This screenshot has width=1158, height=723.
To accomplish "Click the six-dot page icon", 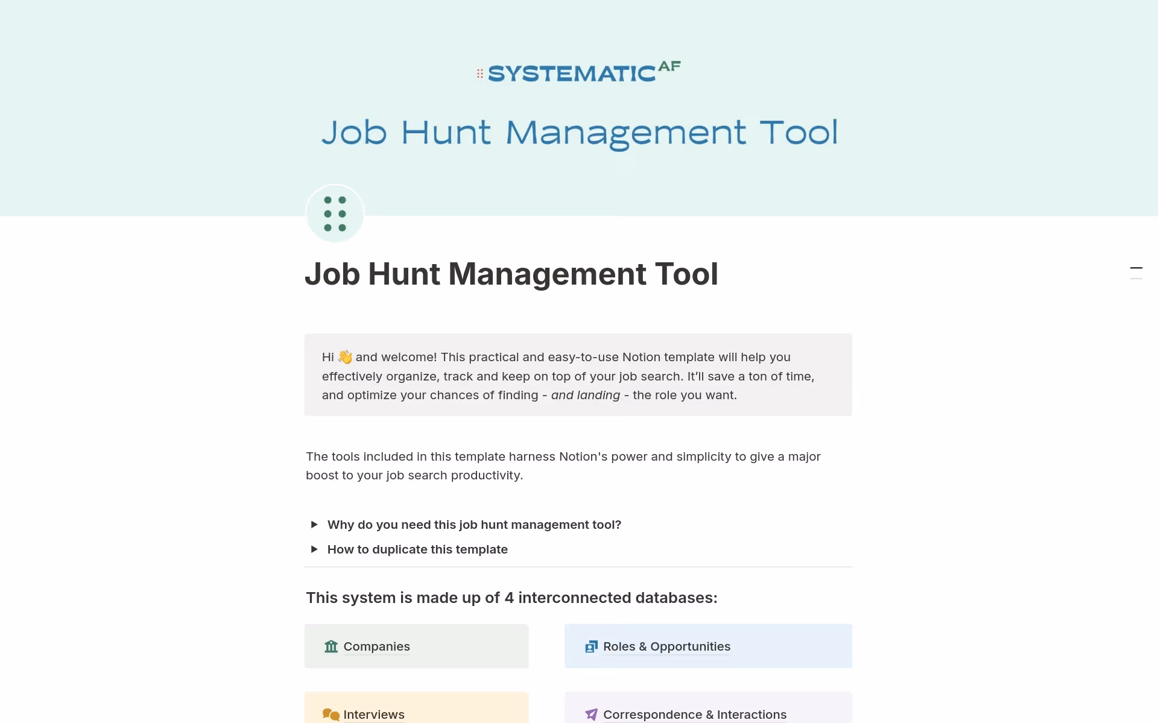I will click(x=335, y=213).
